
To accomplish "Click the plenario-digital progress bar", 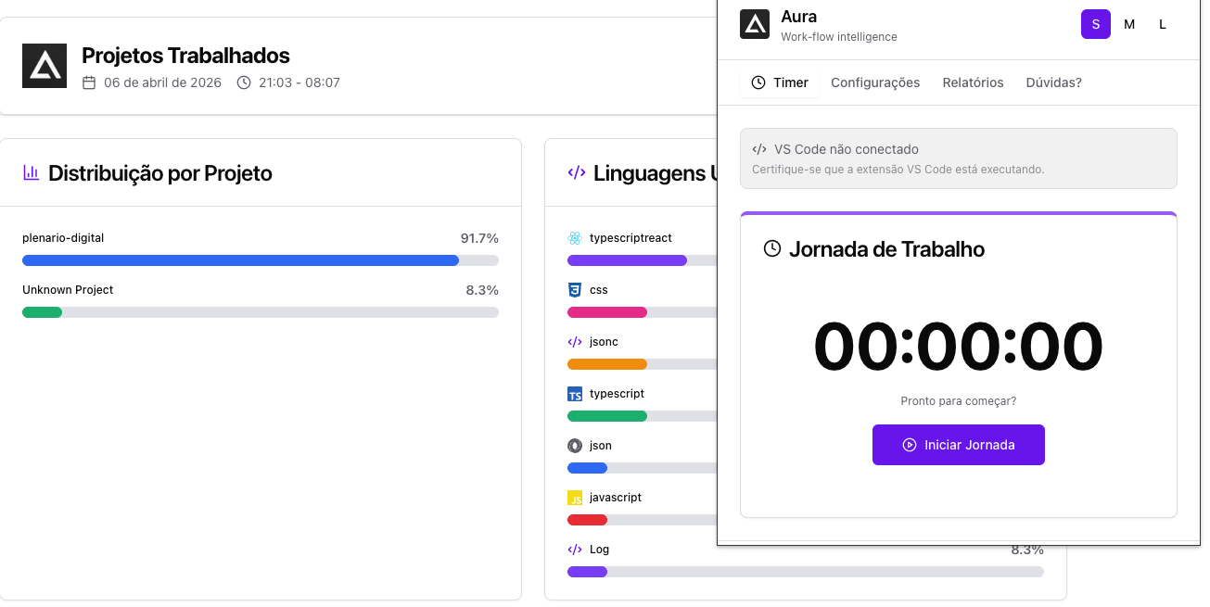I will [x=261, y=260].
